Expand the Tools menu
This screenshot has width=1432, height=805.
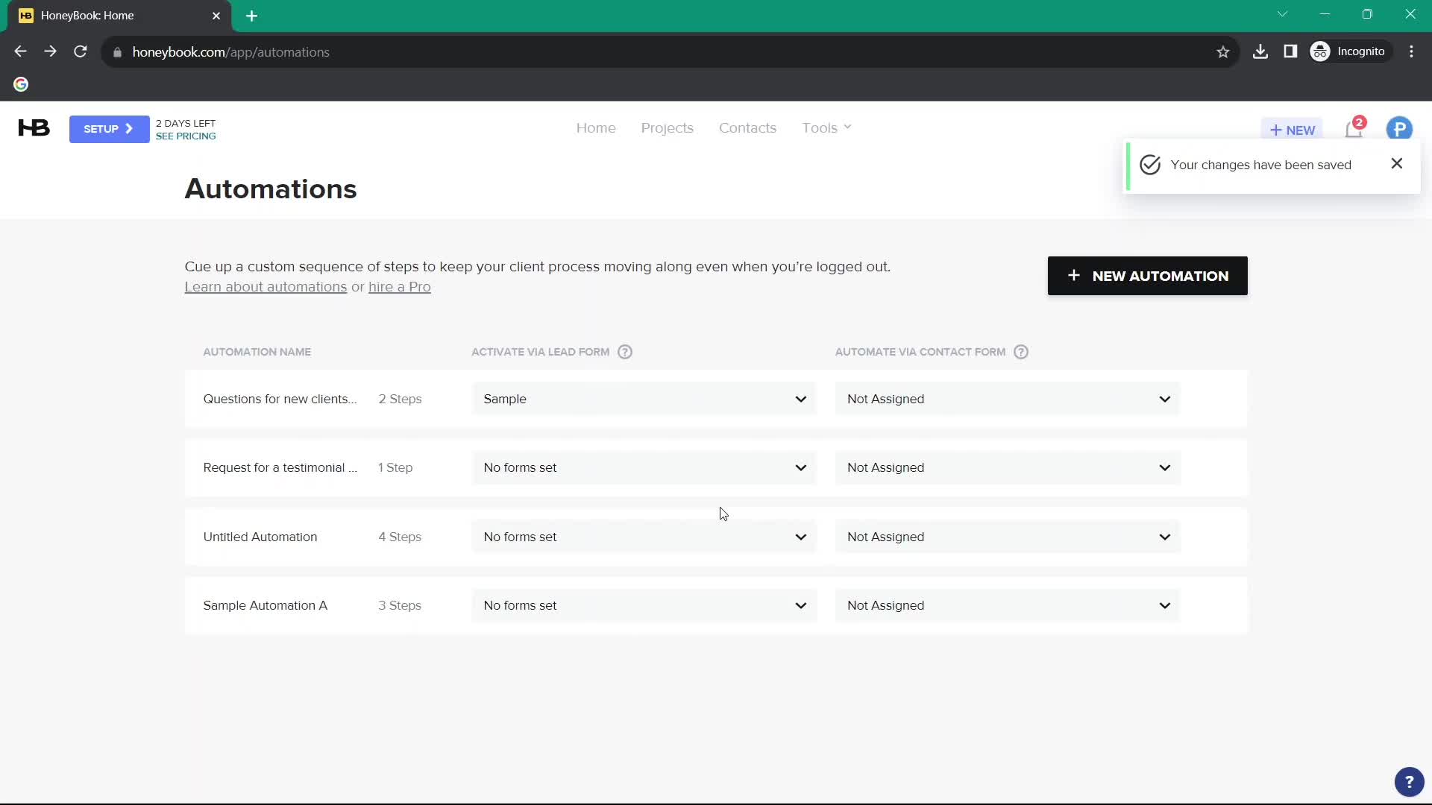[826, 128]
